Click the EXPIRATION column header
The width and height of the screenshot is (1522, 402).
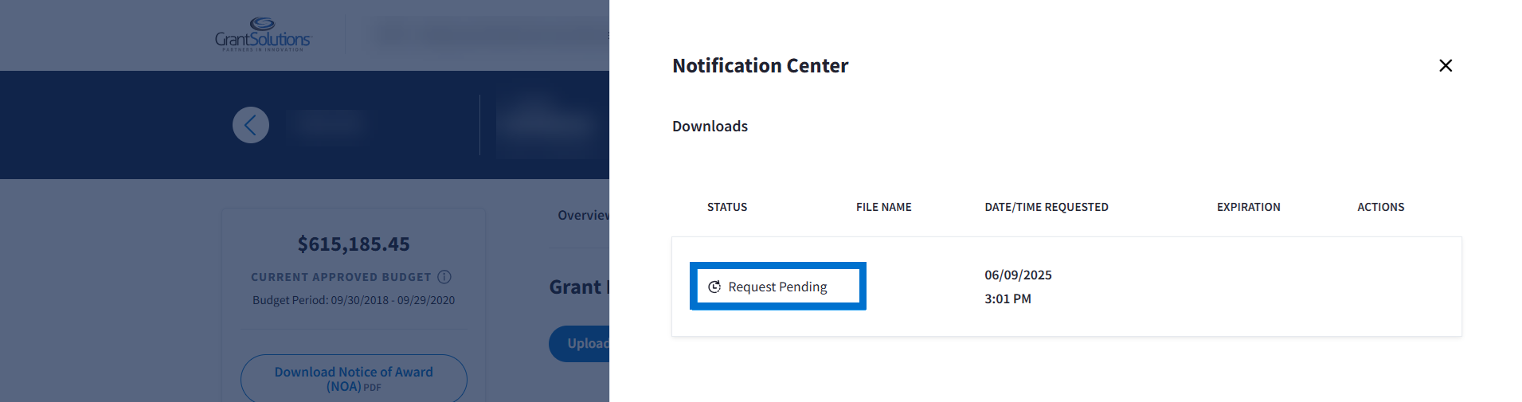(1248, 207)
